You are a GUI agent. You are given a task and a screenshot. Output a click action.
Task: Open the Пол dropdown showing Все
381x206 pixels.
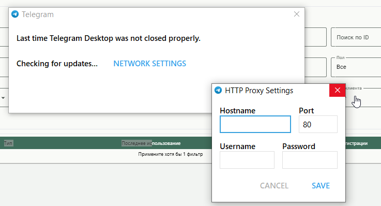click(356, 67)
